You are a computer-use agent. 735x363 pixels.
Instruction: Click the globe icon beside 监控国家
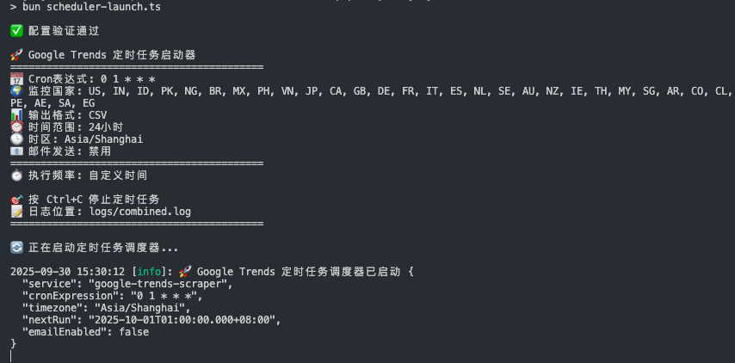coord(16,91)
